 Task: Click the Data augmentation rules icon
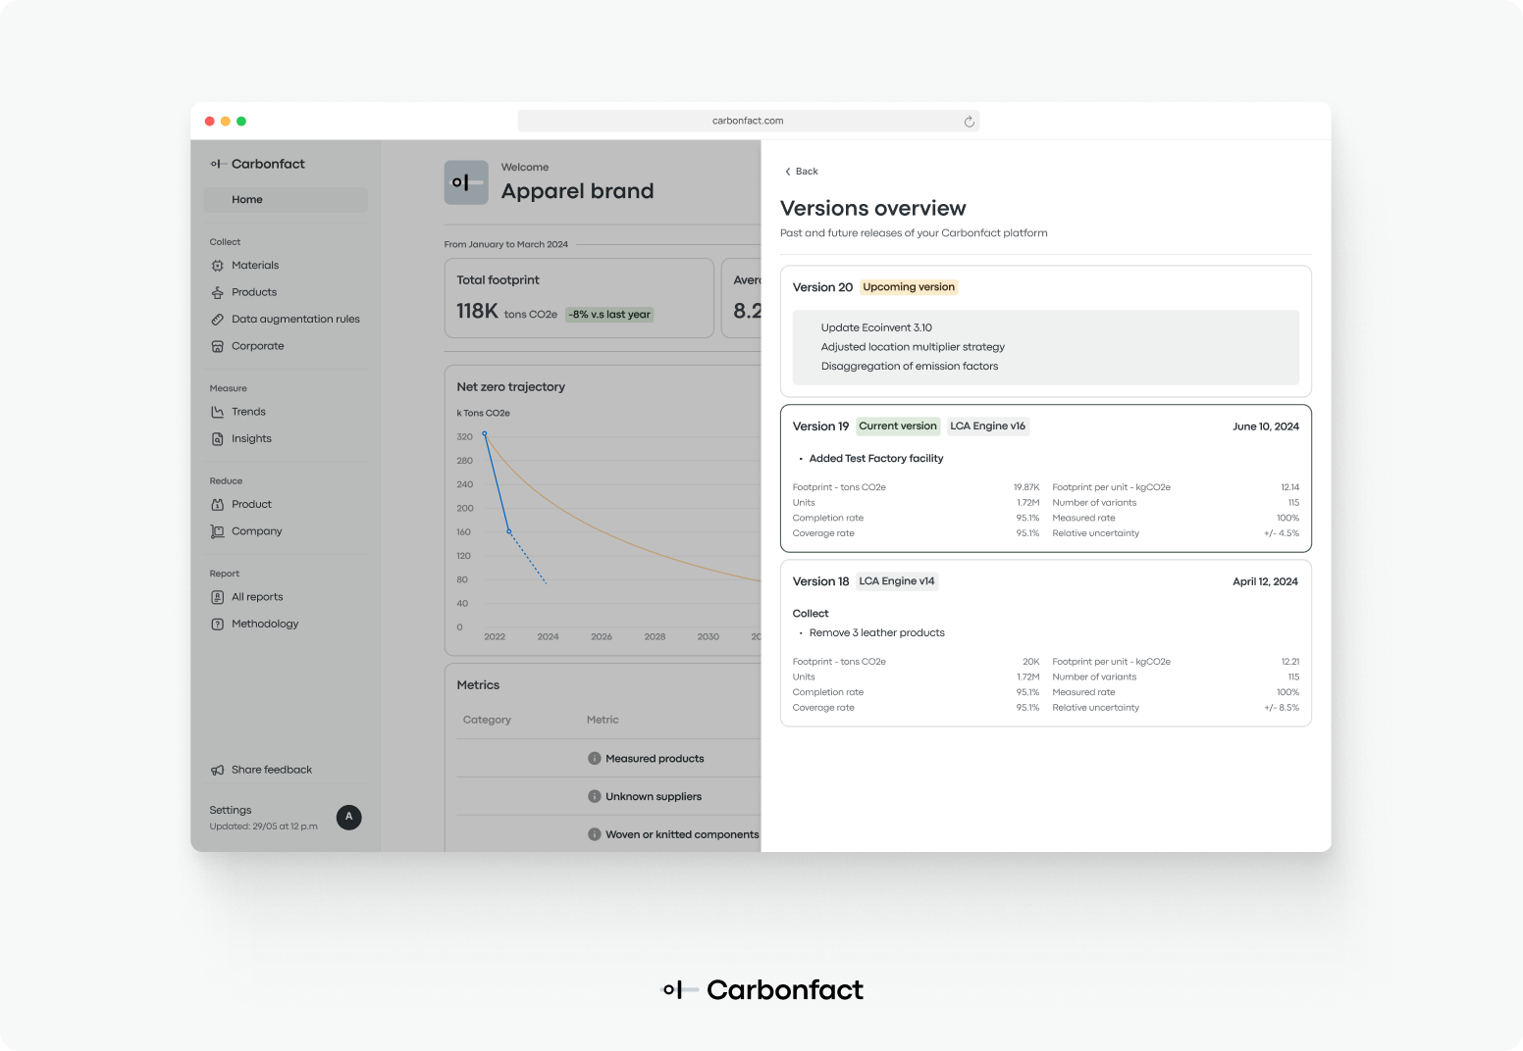(218, 320)
